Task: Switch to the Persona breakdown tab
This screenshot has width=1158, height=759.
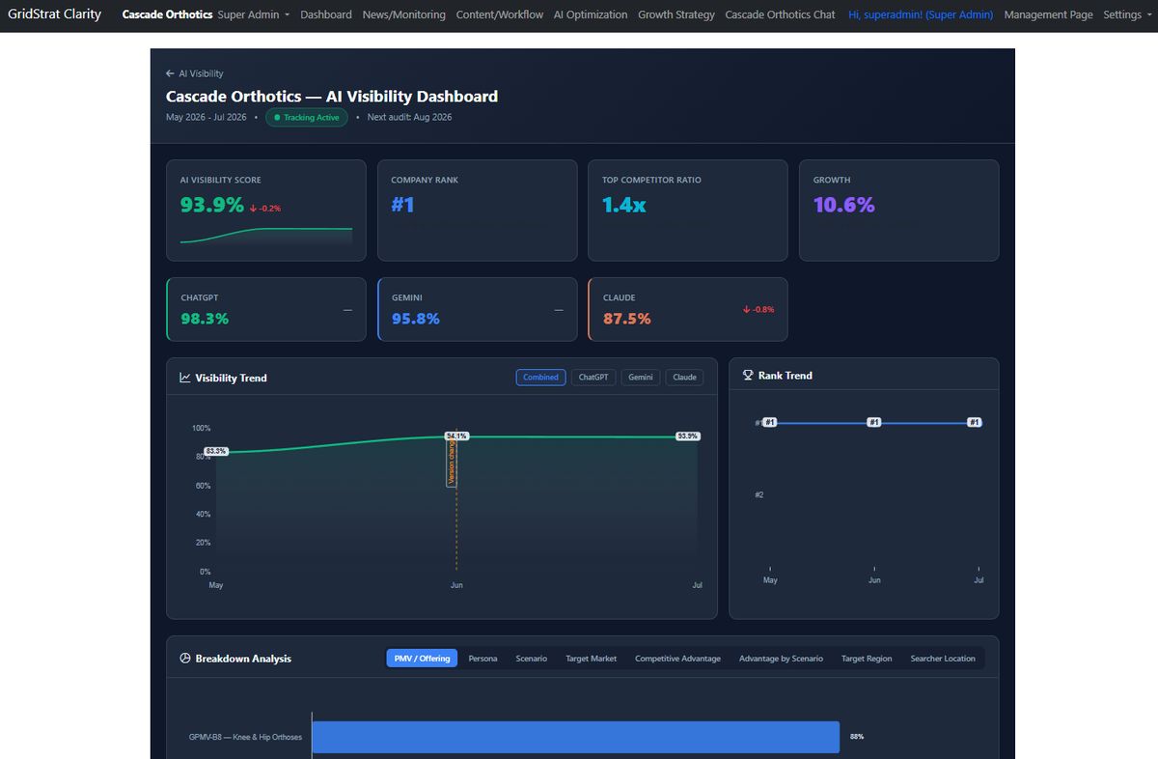Action: [483, 659]
